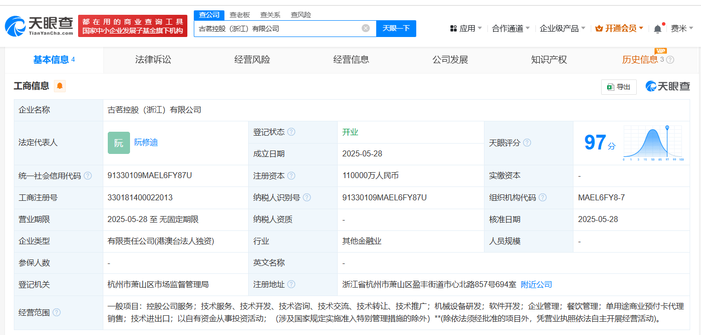Click the red promotional banner in header
The image size is (701, 335).
coord(132,26)
